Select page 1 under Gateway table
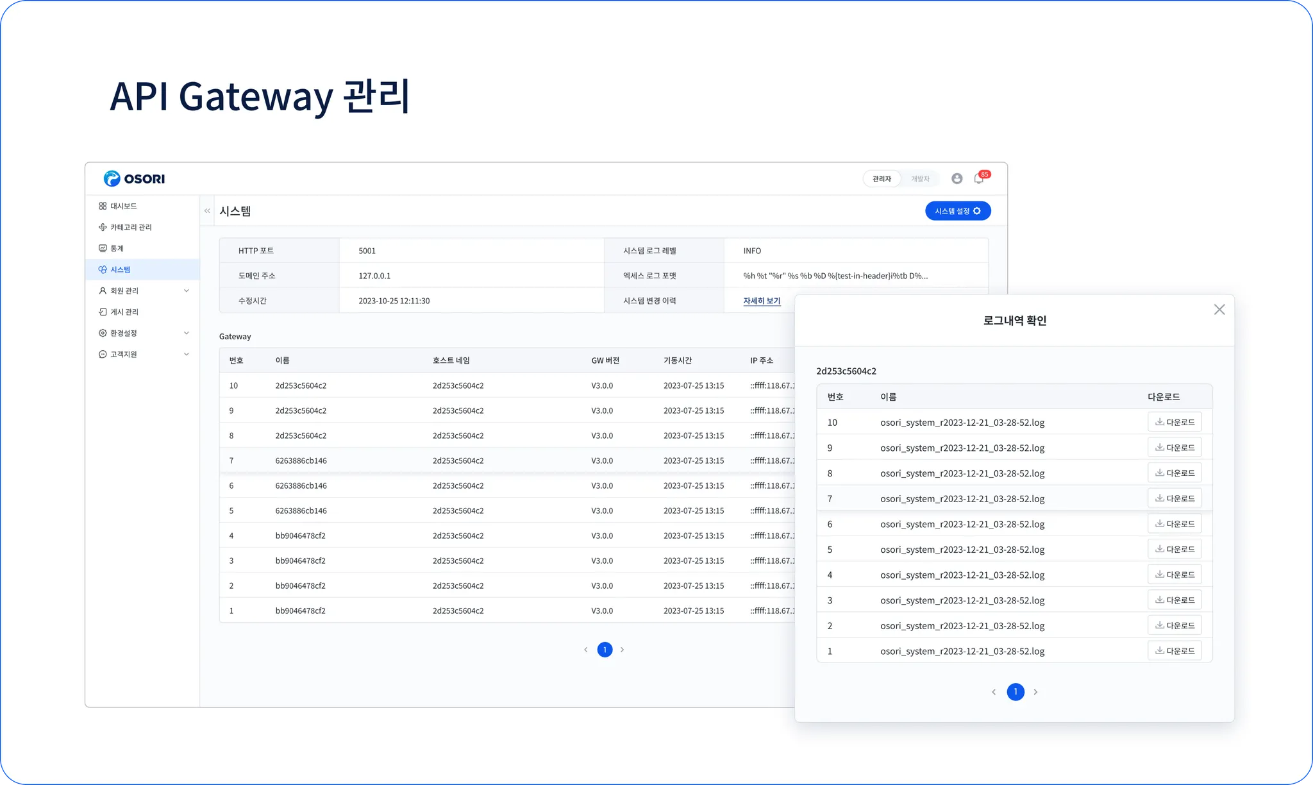 [605, 650]
